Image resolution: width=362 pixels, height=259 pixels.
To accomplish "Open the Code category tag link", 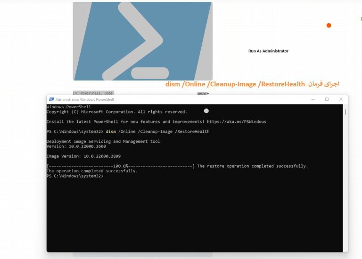I will tap(108, 93).
